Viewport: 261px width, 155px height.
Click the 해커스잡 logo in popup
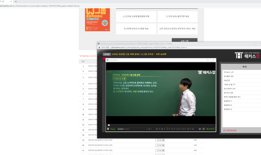(x=247, y=55)
